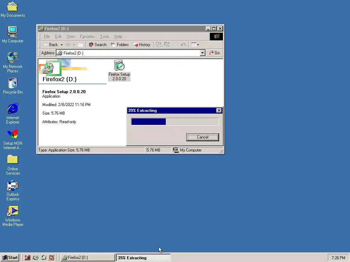Open the Views dropdown button
Screen dimensions: 350x262
[195, 45]
